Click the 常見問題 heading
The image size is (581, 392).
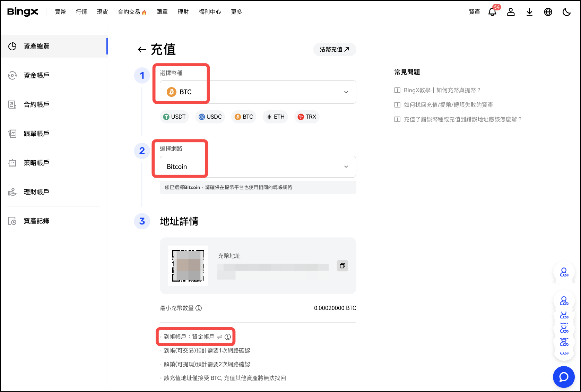tap(407, 72)
